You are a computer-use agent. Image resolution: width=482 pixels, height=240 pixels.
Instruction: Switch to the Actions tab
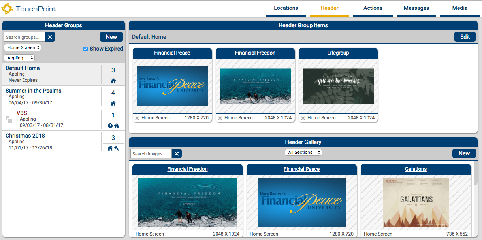click(373, 8)
